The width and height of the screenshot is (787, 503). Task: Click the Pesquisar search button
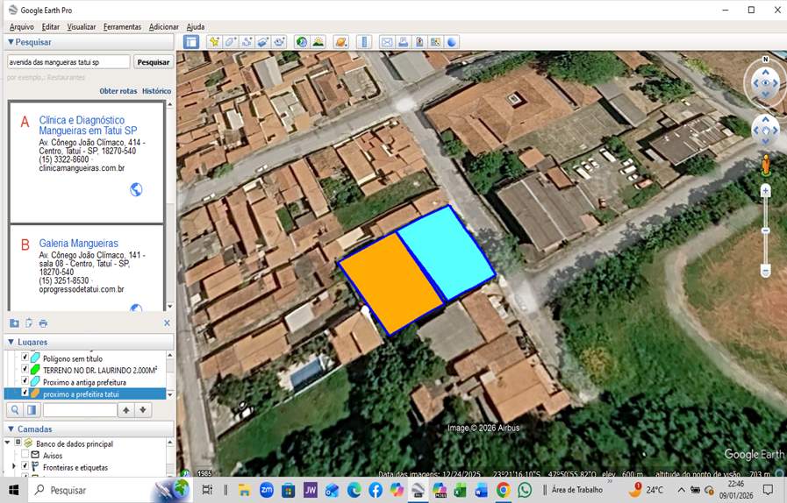point(154,62)
